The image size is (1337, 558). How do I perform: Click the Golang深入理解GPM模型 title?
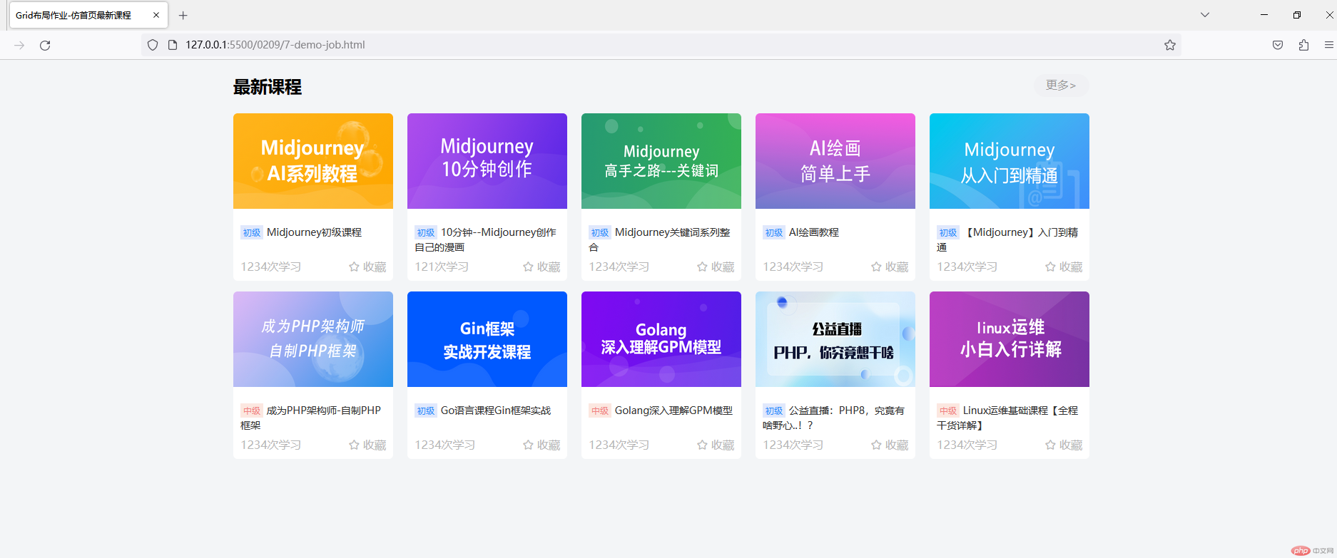673,410
